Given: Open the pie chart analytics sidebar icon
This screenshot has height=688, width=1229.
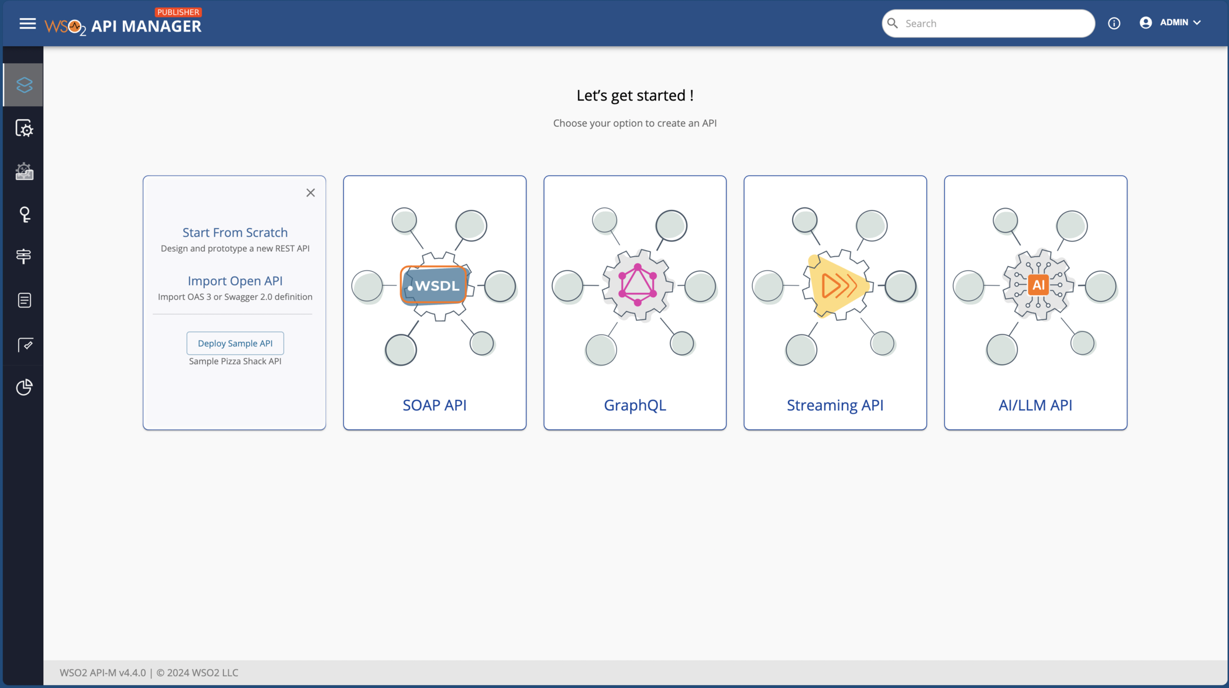Looking at the screenshot, I should tap(23, 387).
